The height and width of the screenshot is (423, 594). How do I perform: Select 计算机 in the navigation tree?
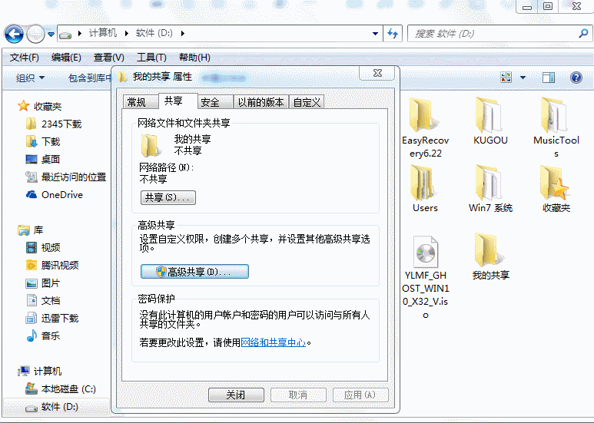click(x=39, y=371)
